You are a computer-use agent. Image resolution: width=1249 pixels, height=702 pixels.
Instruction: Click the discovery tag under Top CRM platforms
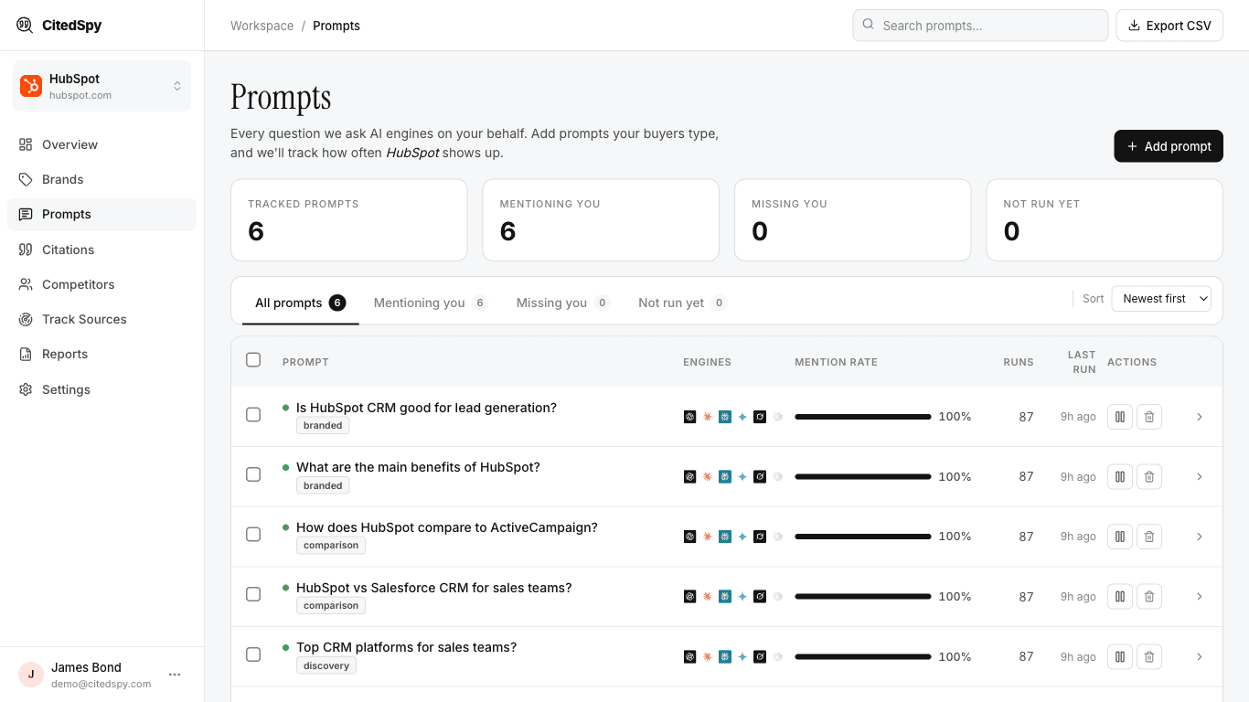[326, 665]
